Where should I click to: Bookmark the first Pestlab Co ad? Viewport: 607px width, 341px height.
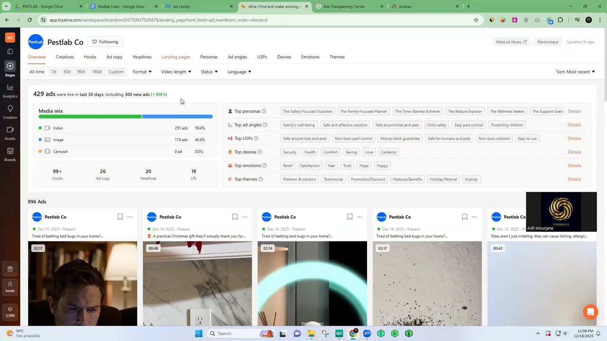pyautogui.click(x=120, y=217)
